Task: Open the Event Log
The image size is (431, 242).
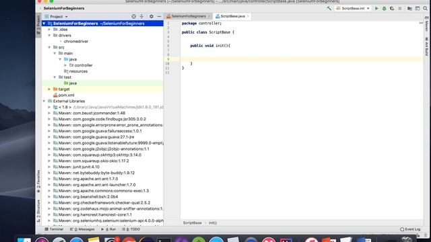Action: pyautogui.click(x=410, y=229)
